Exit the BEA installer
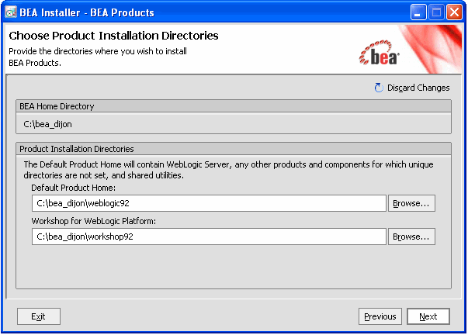The image size is (468, 335). (39, 316)
